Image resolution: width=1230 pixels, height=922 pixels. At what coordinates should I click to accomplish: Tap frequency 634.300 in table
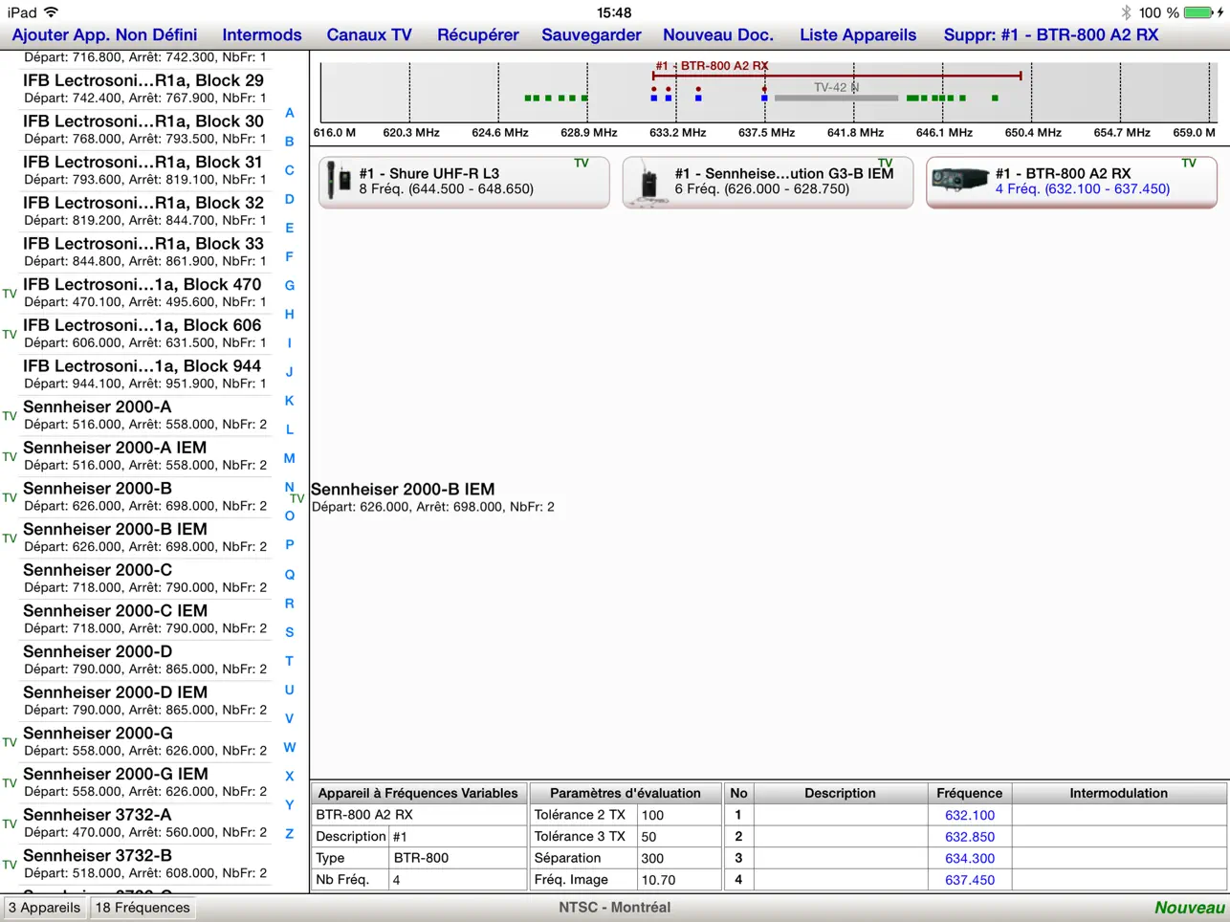pyautogui.click(x=970, y=858)
